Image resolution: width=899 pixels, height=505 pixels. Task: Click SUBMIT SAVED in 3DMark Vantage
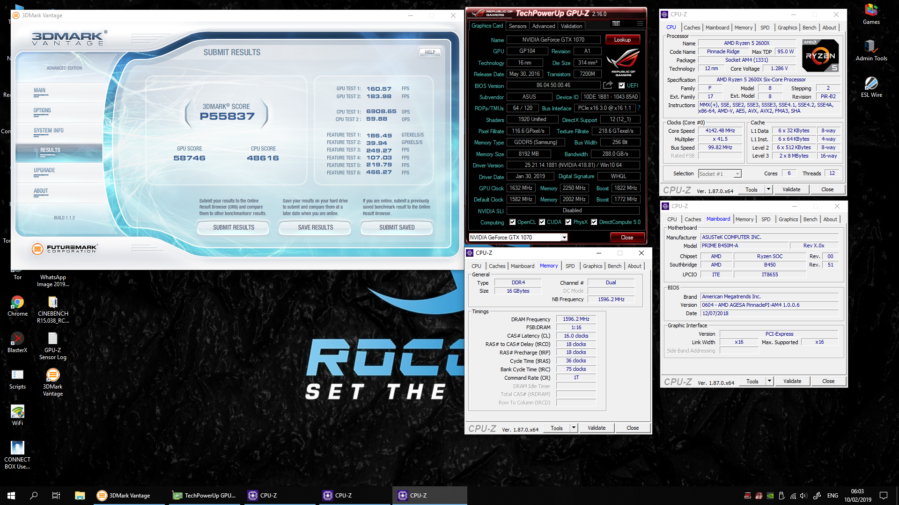(x=397, y=227)
